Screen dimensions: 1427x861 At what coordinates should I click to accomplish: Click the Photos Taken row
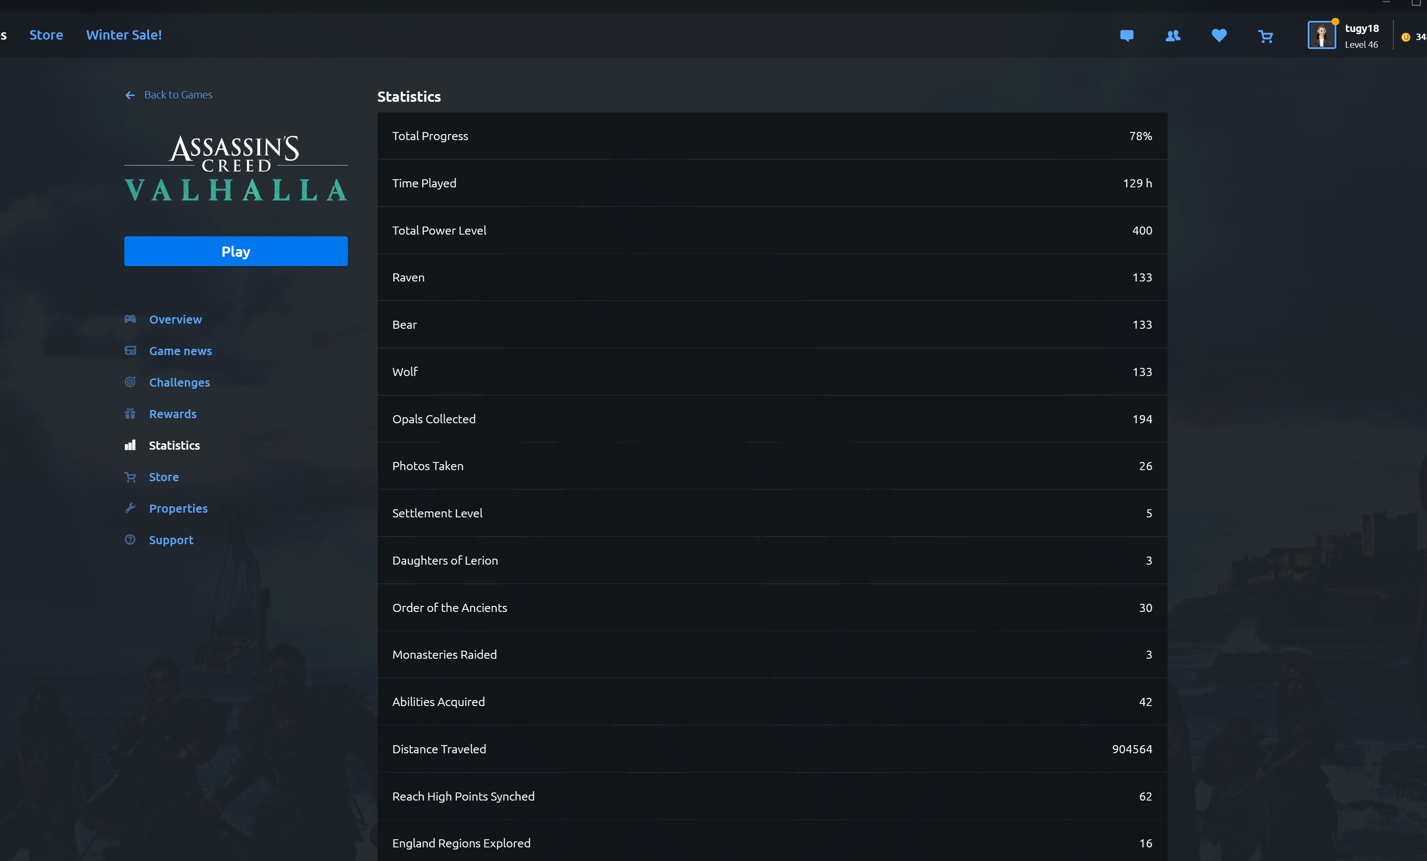(772, 466)
